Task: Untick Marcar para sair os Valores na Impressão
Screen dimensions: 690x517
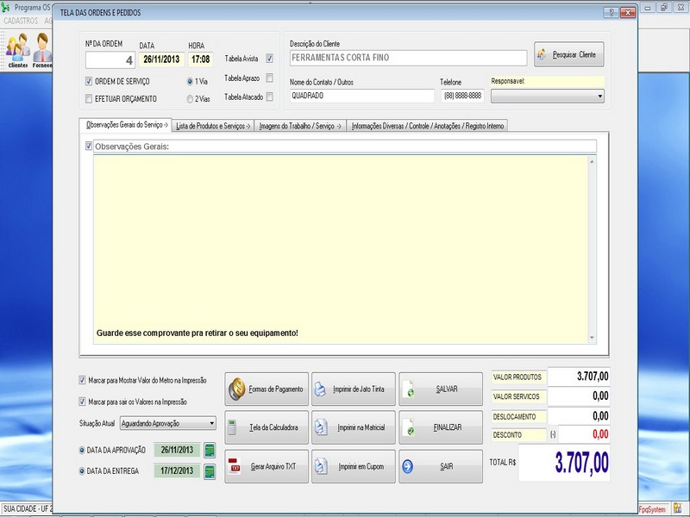Action: (x=83, y=402)
